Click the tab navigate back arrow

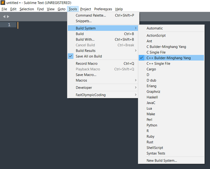click(4, 17)
